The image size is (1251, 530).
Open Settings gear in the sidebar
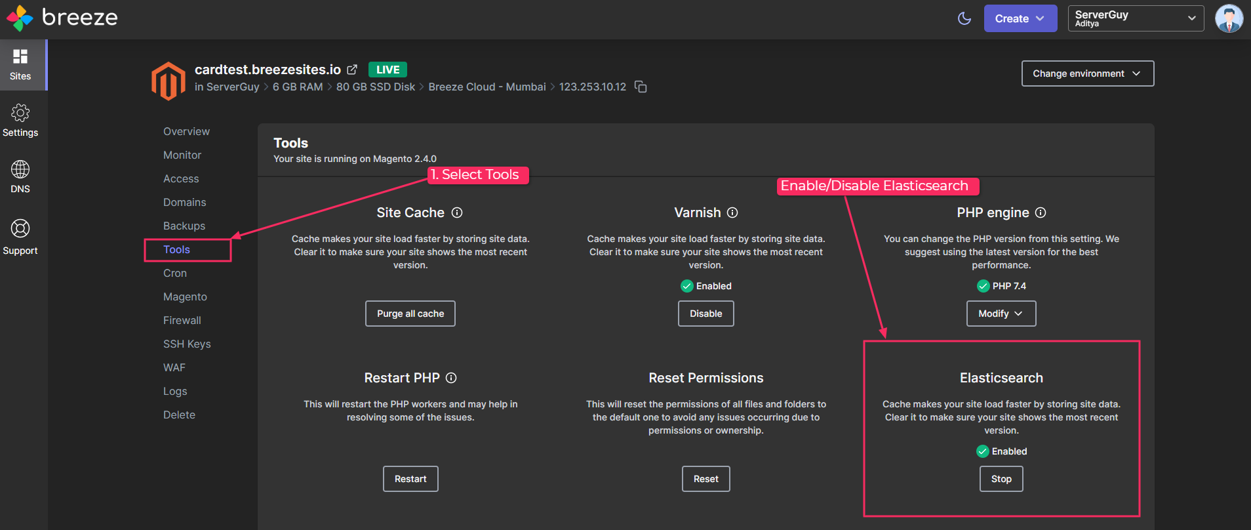20,121
